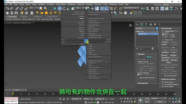Enable Use NURMS Subdivision checkbox
186x104 pixels.
[x=163, y=84]
